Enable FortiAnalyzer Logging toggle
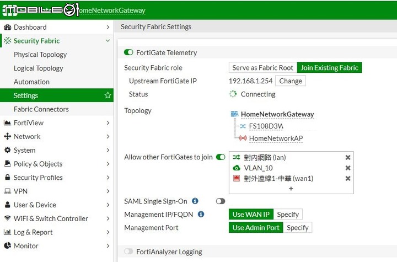This screenshot has height=262, width=397. (128, 252)
